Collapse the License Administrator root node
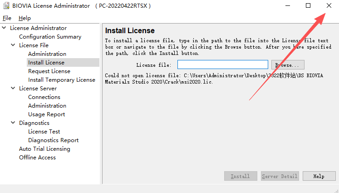 tap(4, 28)
